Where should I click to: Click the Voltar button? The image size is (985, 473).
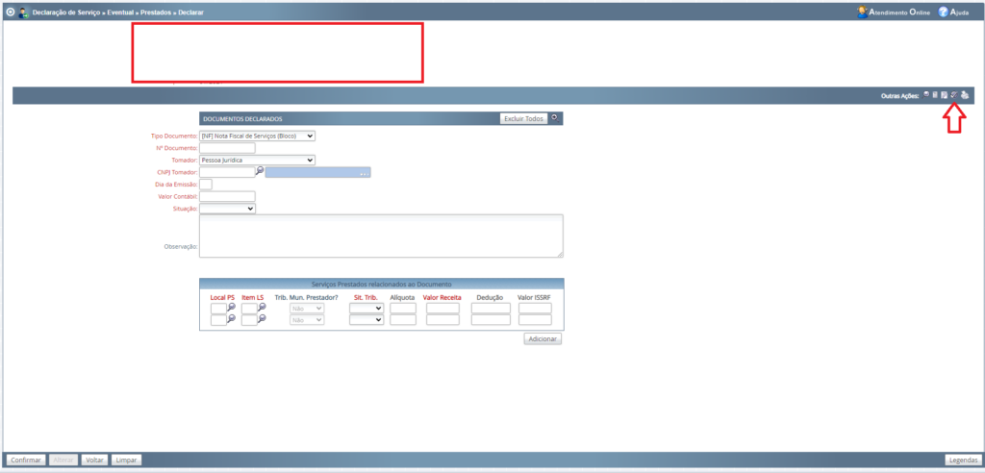[94, 461]
